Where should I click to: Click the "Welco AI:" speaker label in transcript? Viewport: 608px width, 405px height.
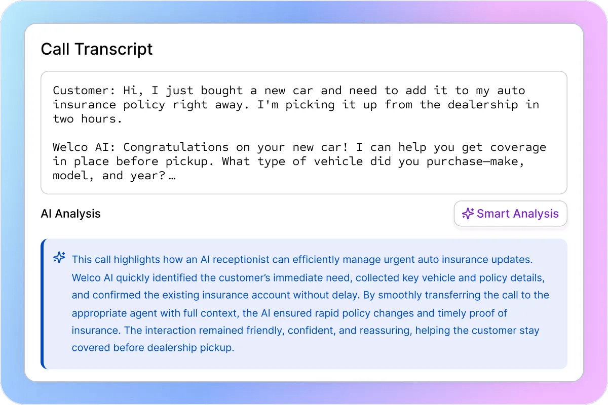[x=85, y=147]
